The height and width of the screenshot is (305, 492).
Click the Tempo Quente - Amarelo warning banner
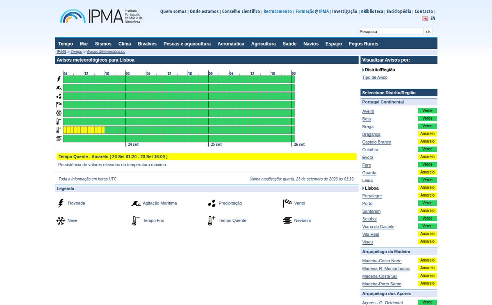207,157
